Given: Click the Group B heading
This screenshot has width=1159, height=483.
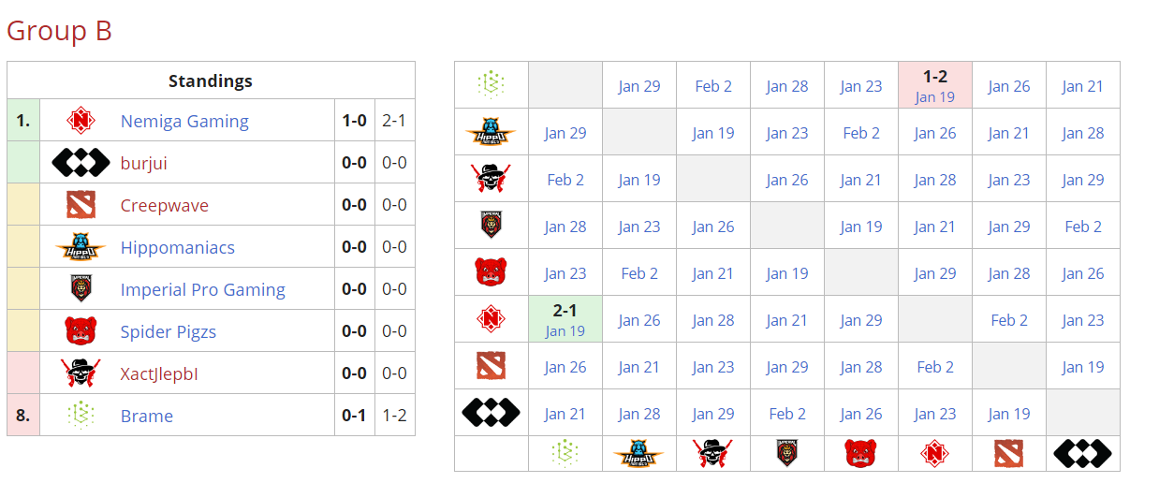Looking at the screenshot, I should pyautogui.click(x=59, y=31).
